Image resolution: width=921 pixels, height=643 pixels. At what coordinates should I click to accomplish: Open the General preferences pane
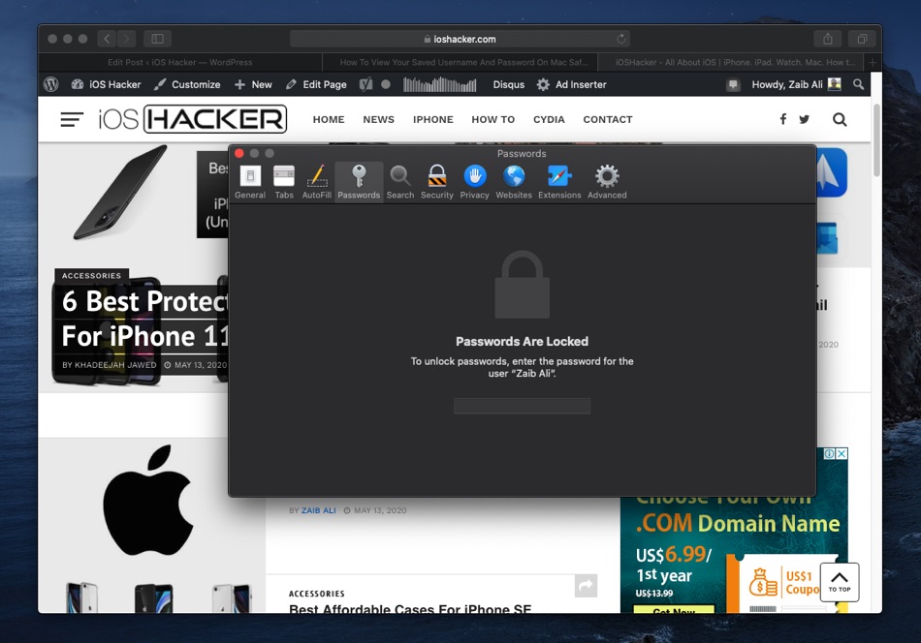click(x=250, y=182)
